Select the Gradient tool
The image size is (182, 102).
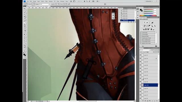click(x=25, y=31)
